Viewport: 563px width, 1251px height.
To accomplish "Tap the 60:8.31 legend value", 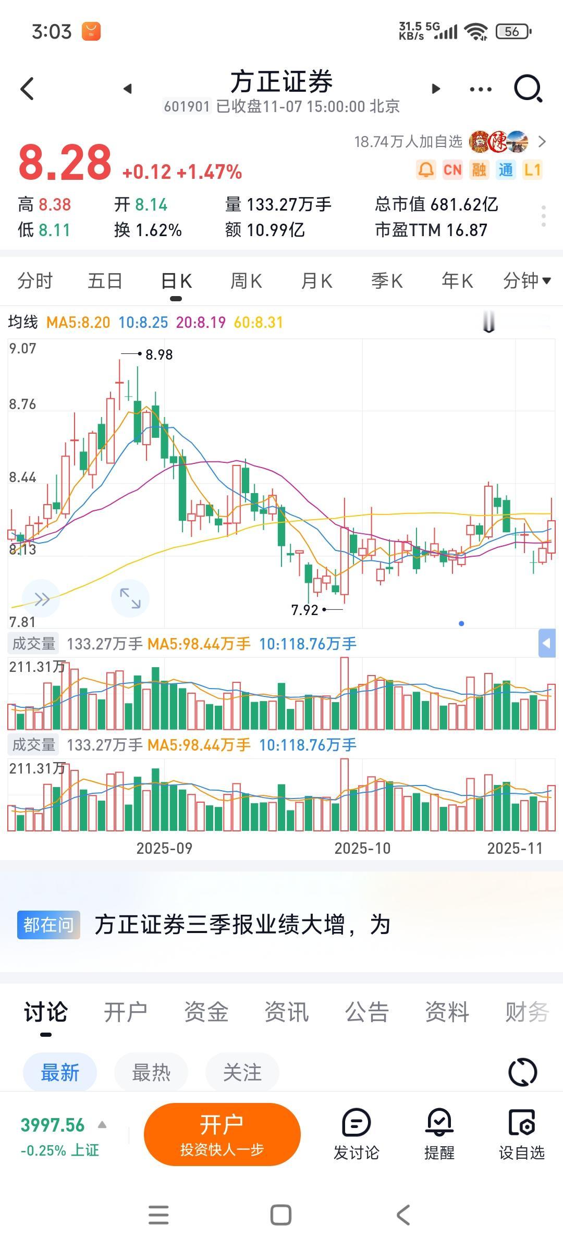I will click(x=258, y=322).
